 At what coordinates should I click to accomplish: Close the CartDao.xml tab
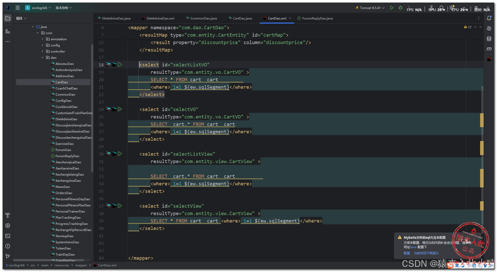290,18
